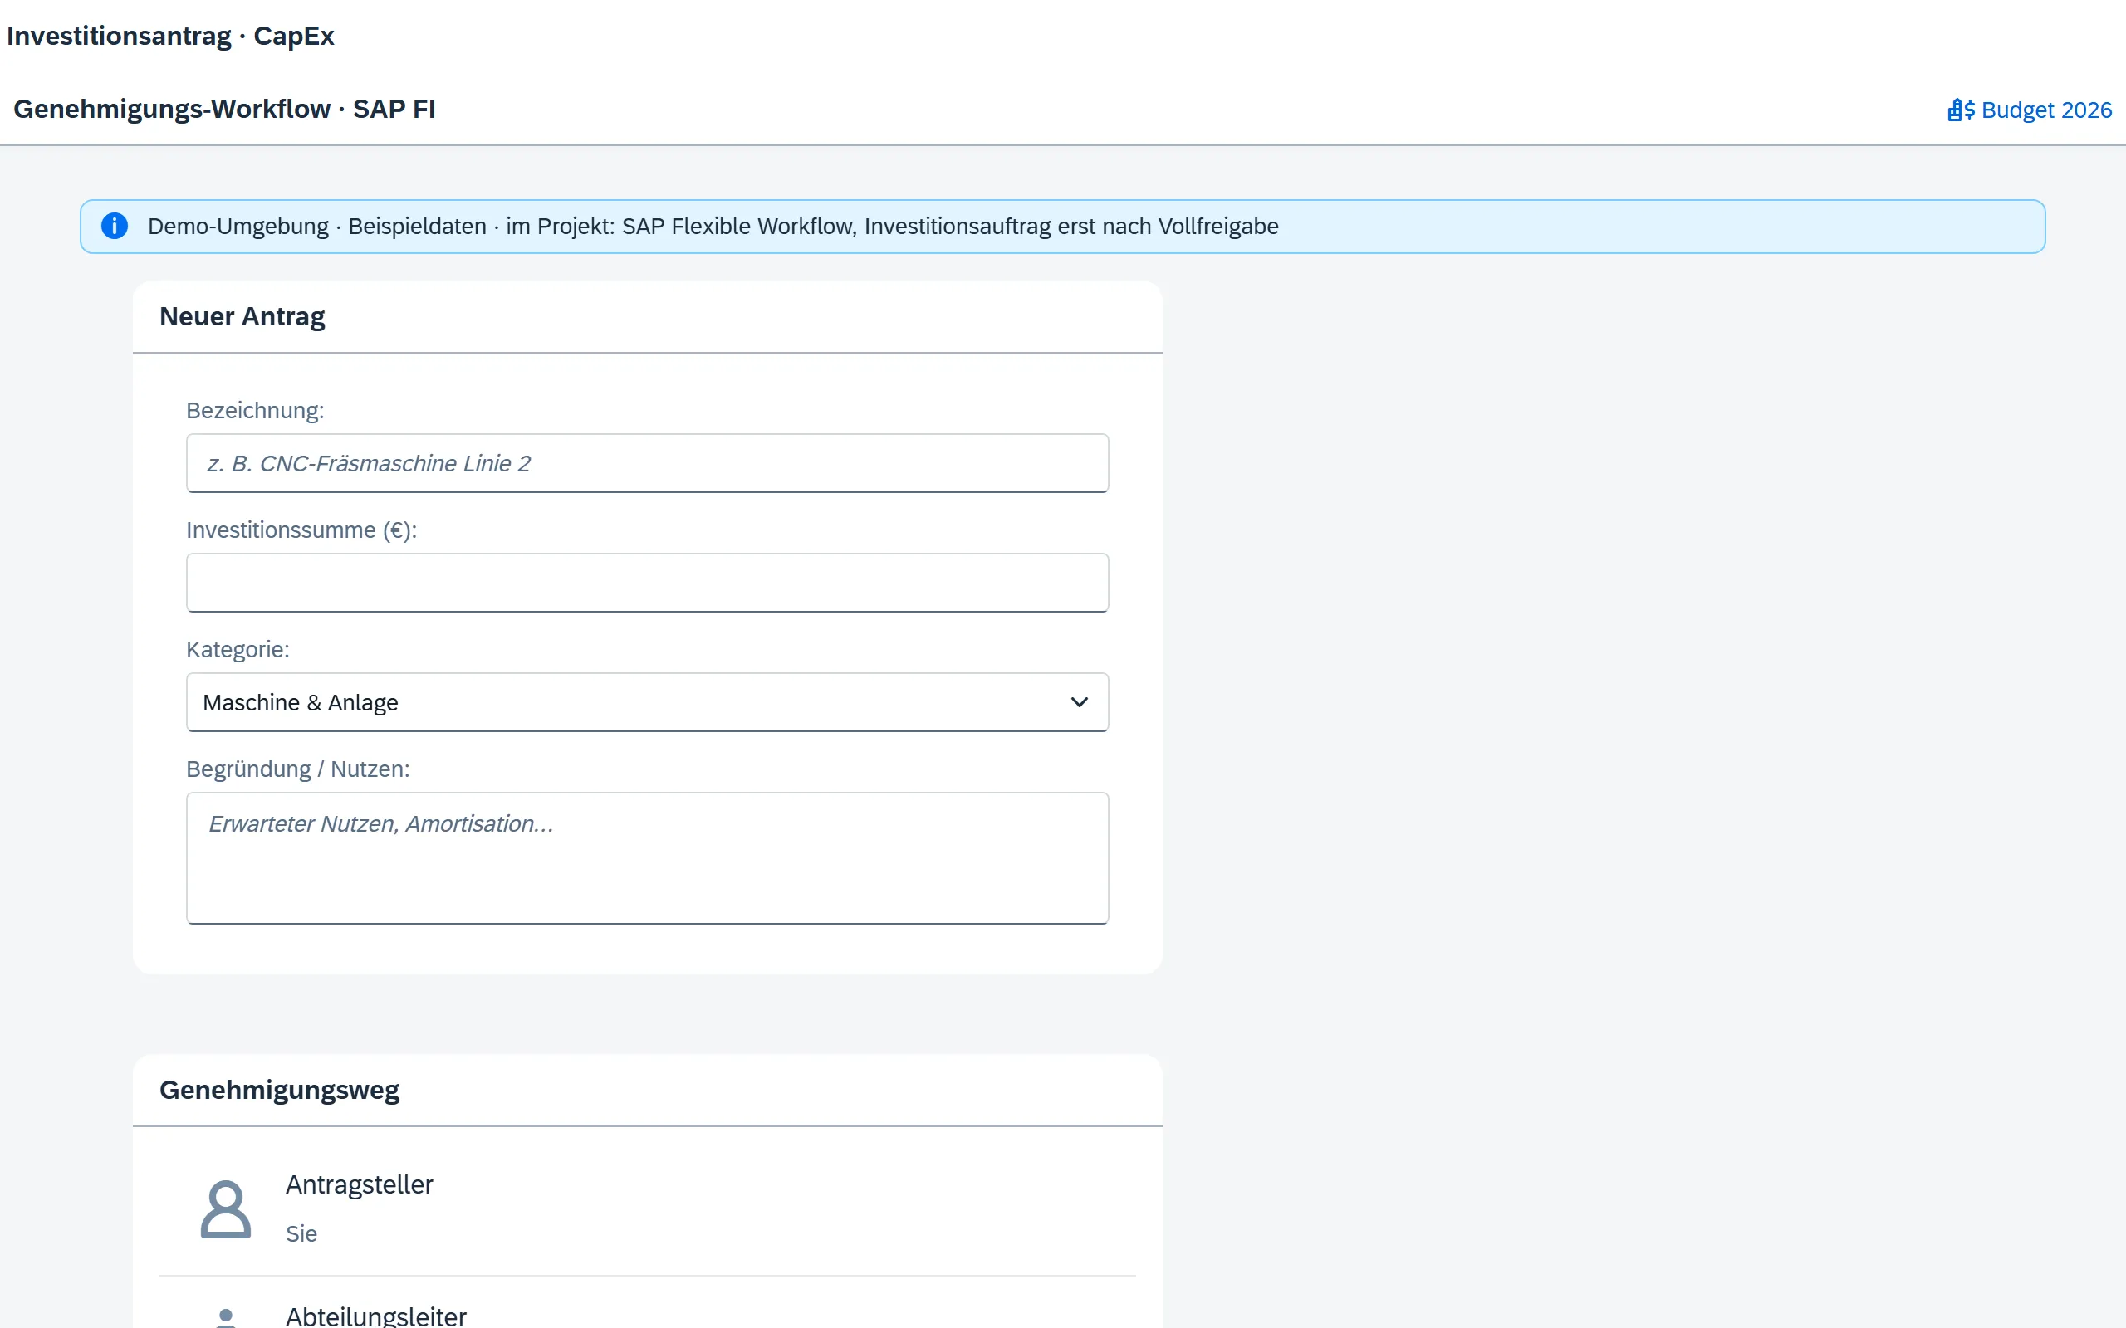Click the Bezeichnung label
The image size is (2126, 1328).
pos(255,410)
